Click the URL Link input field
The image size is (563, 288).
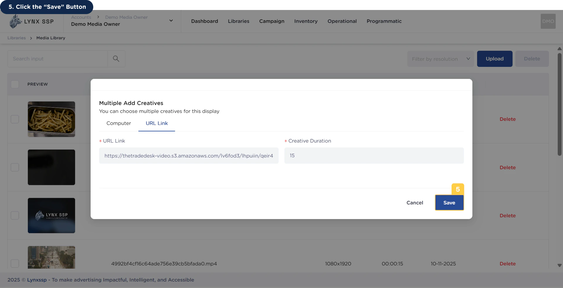(x=189, y=155)
